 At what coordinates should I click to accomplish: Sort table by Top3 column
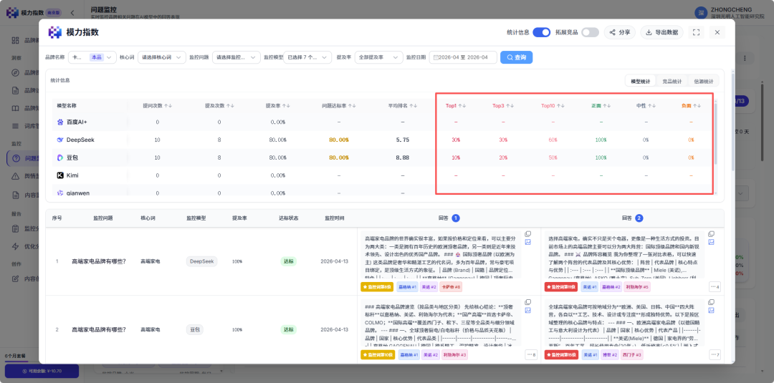click(510, 105)
